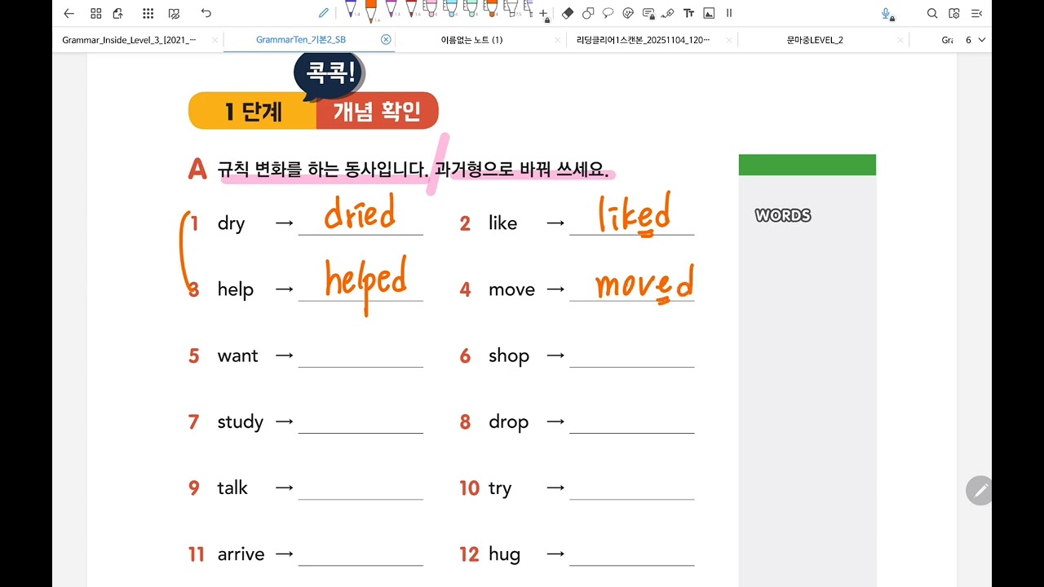1044x587 pixels.
Task: Click the word 'talk' in item 9
Action: pyautogui.click(x=232, y=488)
